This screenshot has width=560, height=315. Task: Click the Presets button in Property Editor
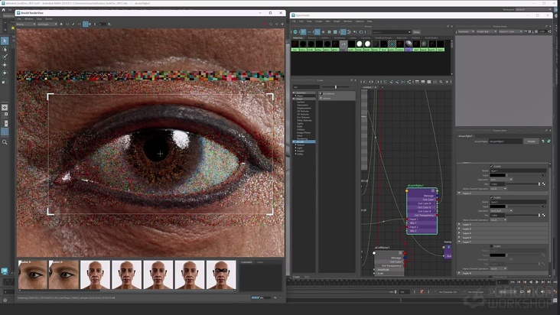click(x=532, y=141)
